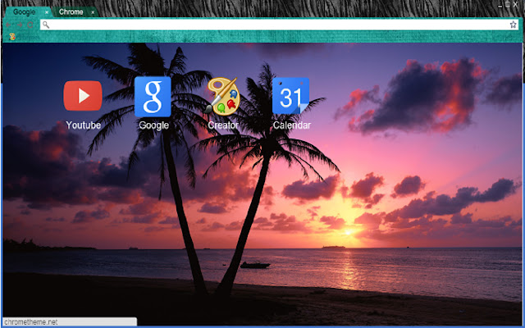Focus the address bar input field
The image size is (525, 328).
279,25
